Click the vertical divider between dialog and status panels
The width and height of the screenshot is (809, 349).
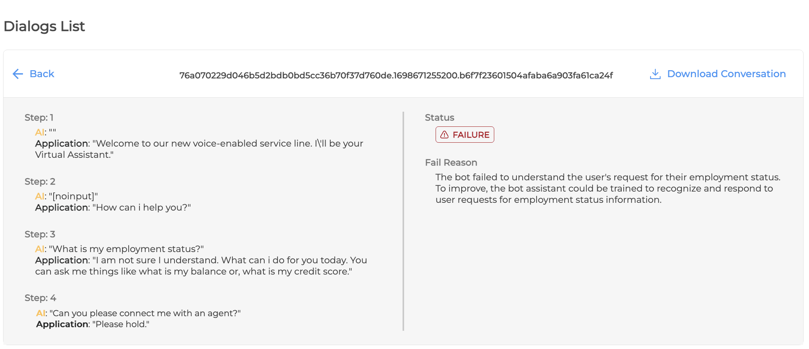click(404, 221)
